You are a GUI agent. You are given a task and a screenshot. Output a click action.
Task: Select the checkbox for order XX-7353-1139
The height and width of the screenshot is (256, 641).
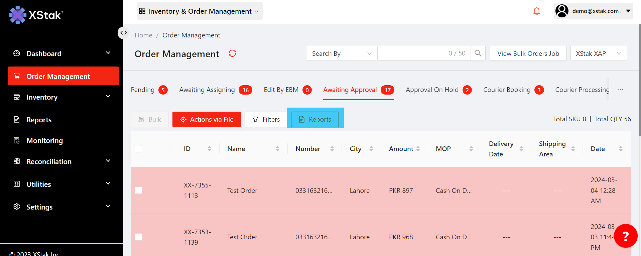(x=138, y=237)
